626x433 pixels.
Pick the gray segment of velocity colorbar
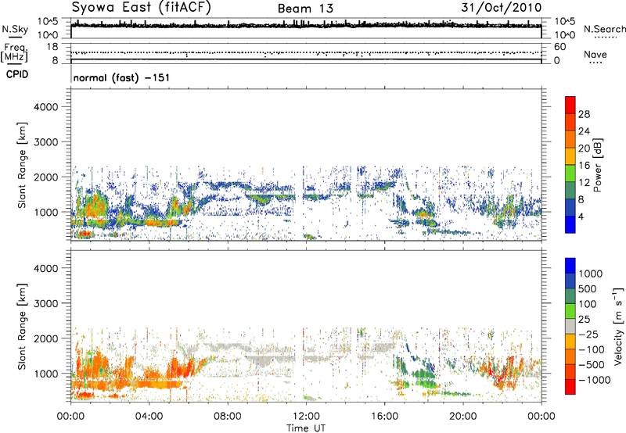[570, 327]
